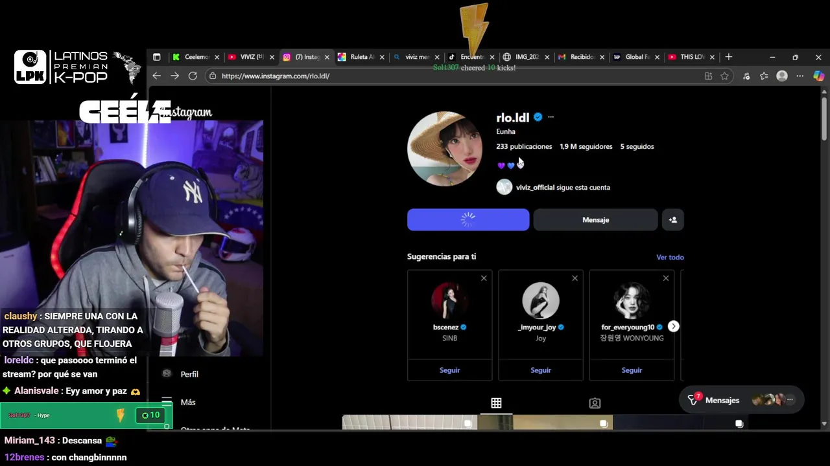Dismiss the bscenez suggestion card

(x=484, y=278)
